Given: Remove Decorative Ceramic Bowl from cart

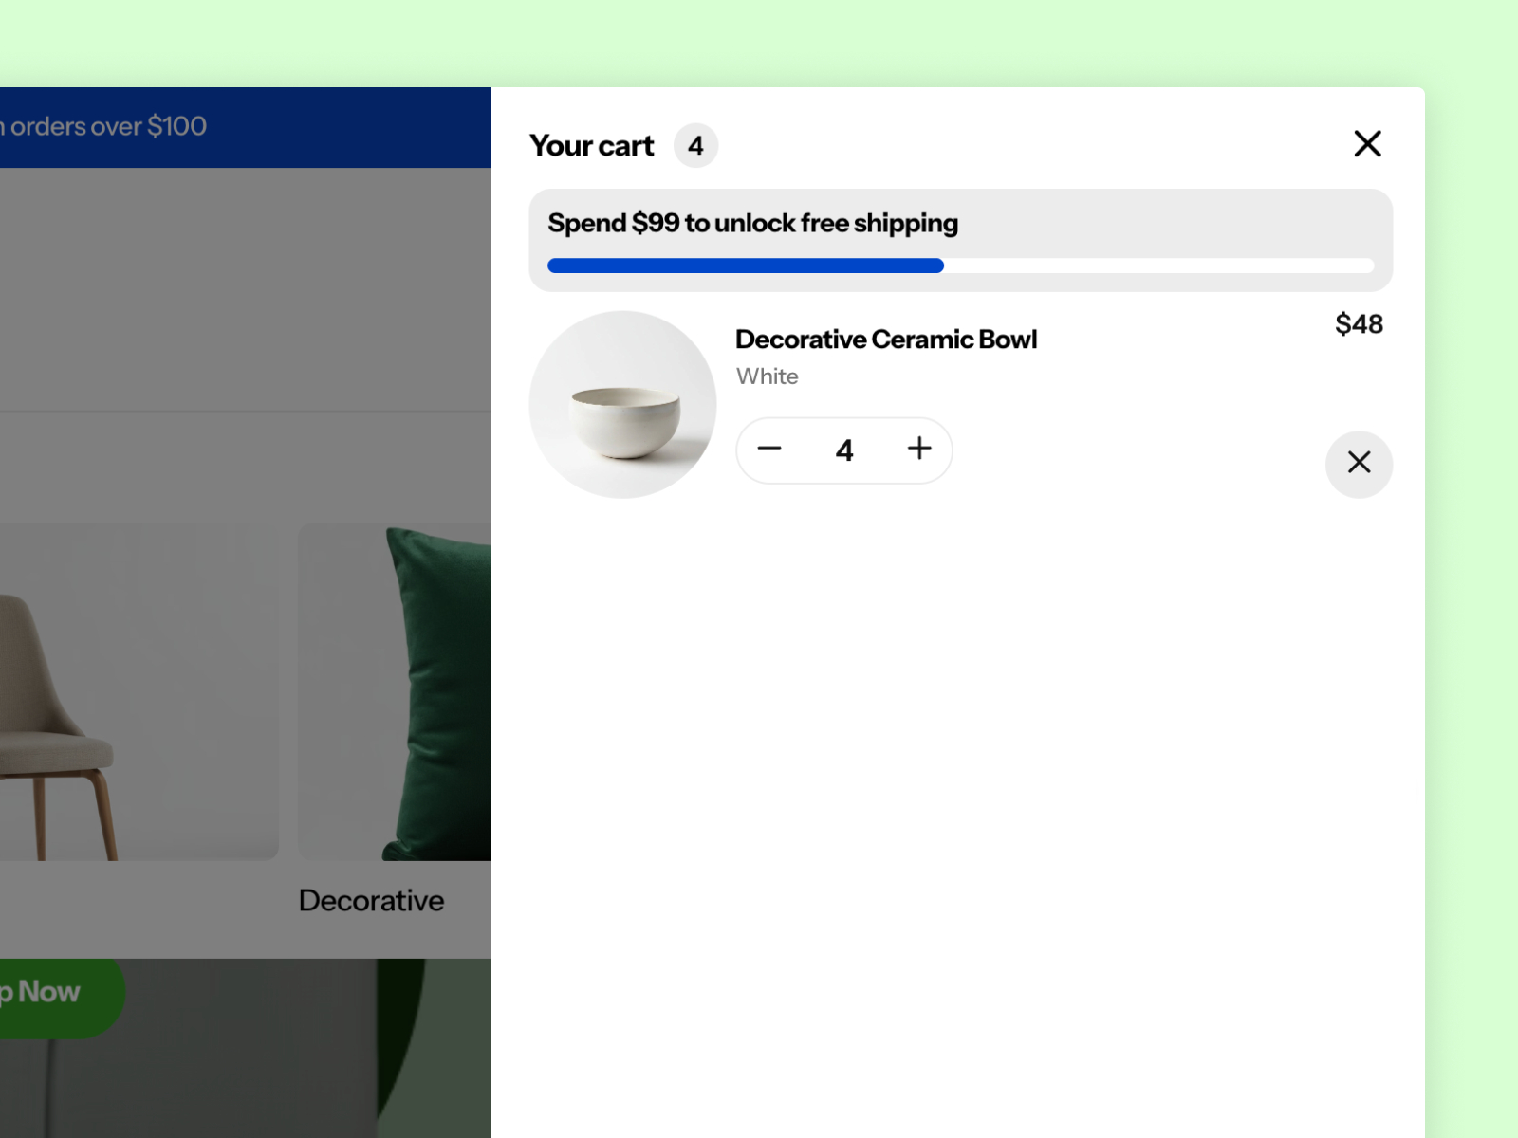Looking at the screenshot, I should pos(1359,464).
